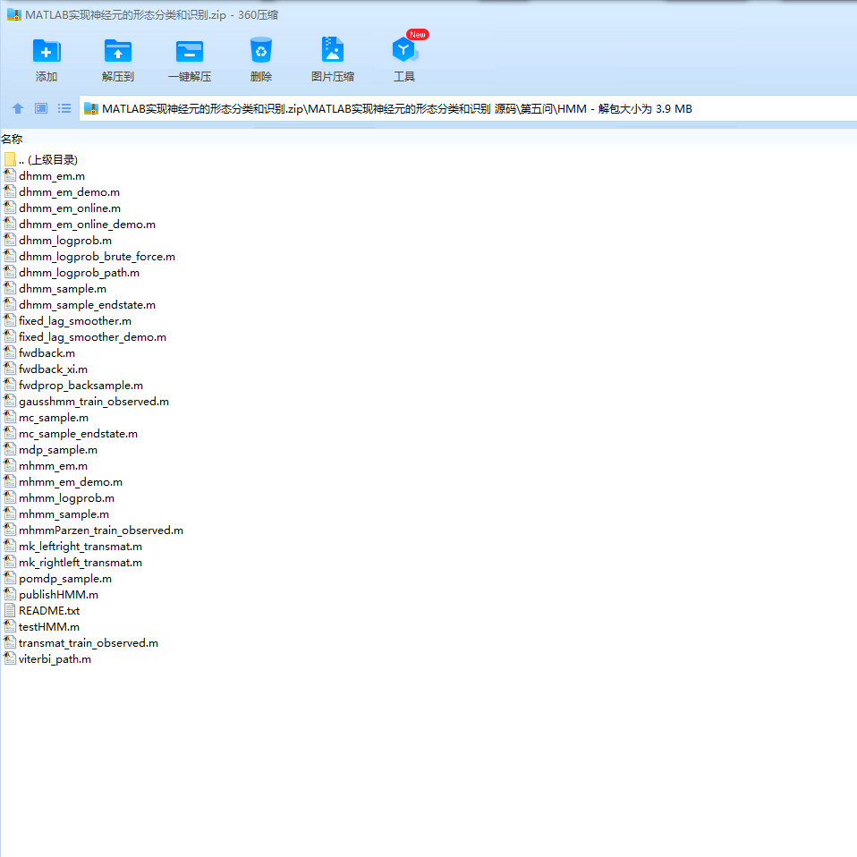Viewport: 857px width, 857px height.
Task: Select the .. (上级目录) parent entry
Action: coord(48,159)
